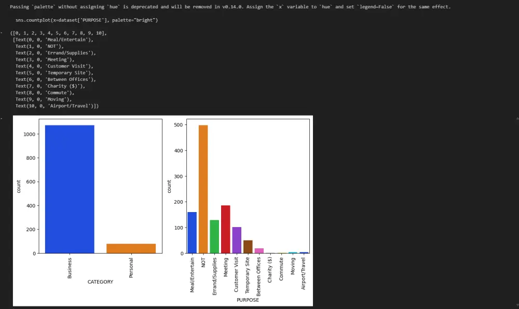Select the orange Personal bar

pos(131,248)
